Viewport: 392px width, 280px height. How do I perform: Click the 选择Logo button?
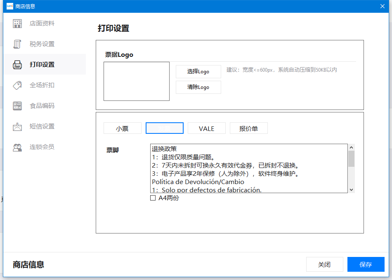click(x=198, y=72)
